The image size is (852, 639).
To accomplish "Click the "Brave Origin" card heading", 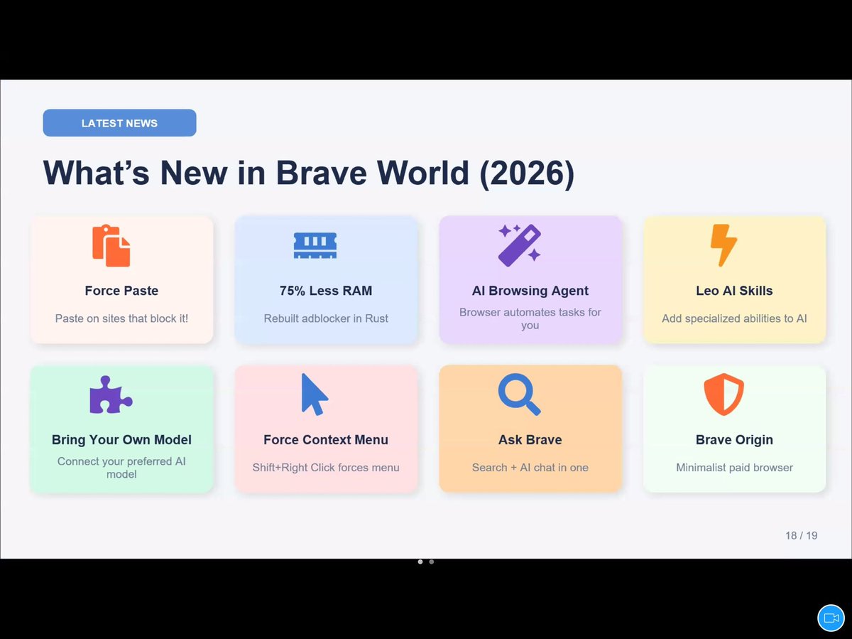I will [x=734, y=440].
